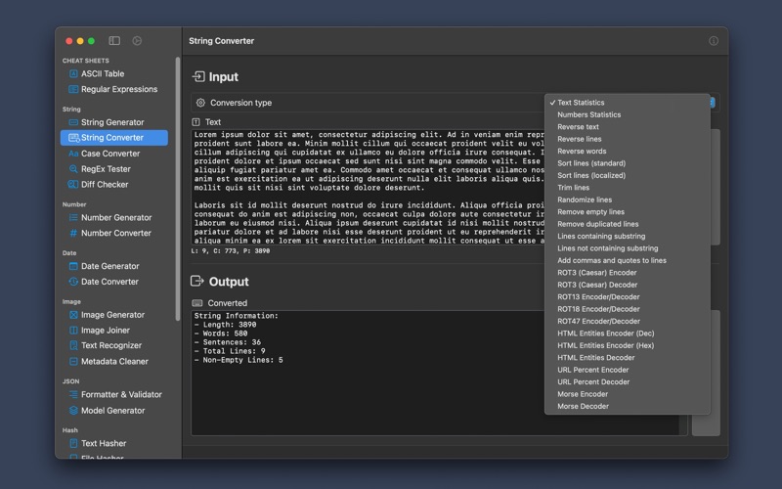The width and height of the screenshot is (782, 489).
Task: Select Numbers Statistics from menu
Action: [x=628, y=114]
